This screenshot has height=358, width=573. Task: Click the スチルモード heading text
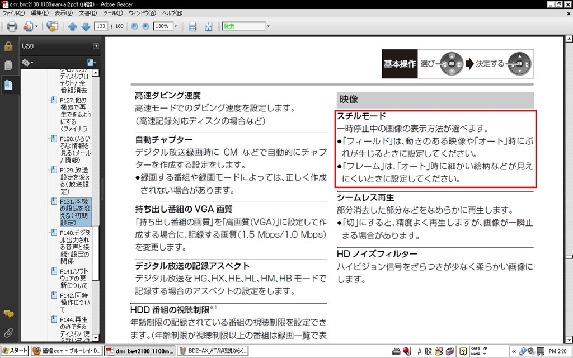(x=361, y=116)
